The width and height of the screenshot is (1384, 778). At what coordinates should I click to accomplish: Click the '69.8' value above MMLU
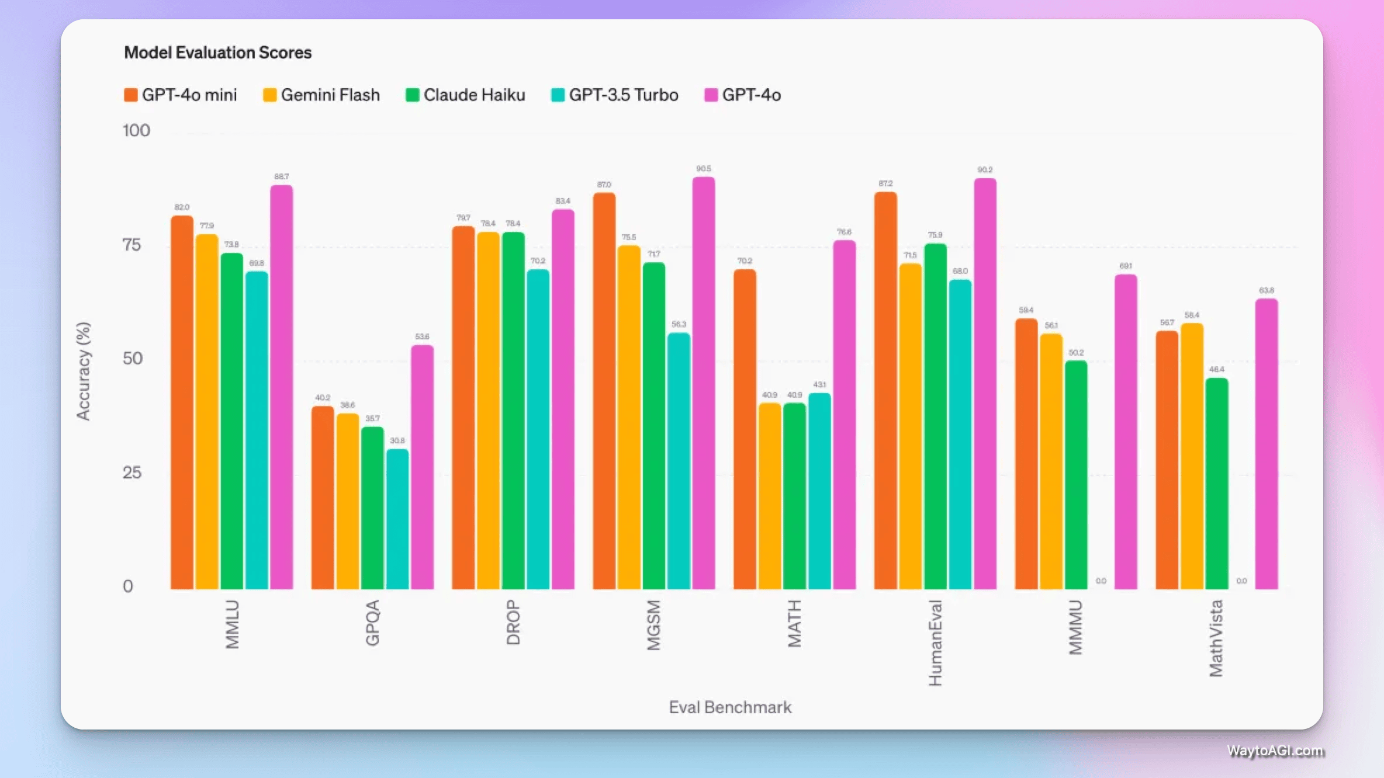pos(257,263)
